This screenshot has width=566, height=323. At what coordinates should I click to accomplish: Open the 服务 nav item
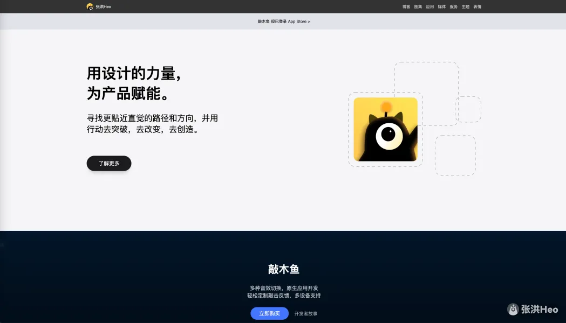click(x=454, y=6)
